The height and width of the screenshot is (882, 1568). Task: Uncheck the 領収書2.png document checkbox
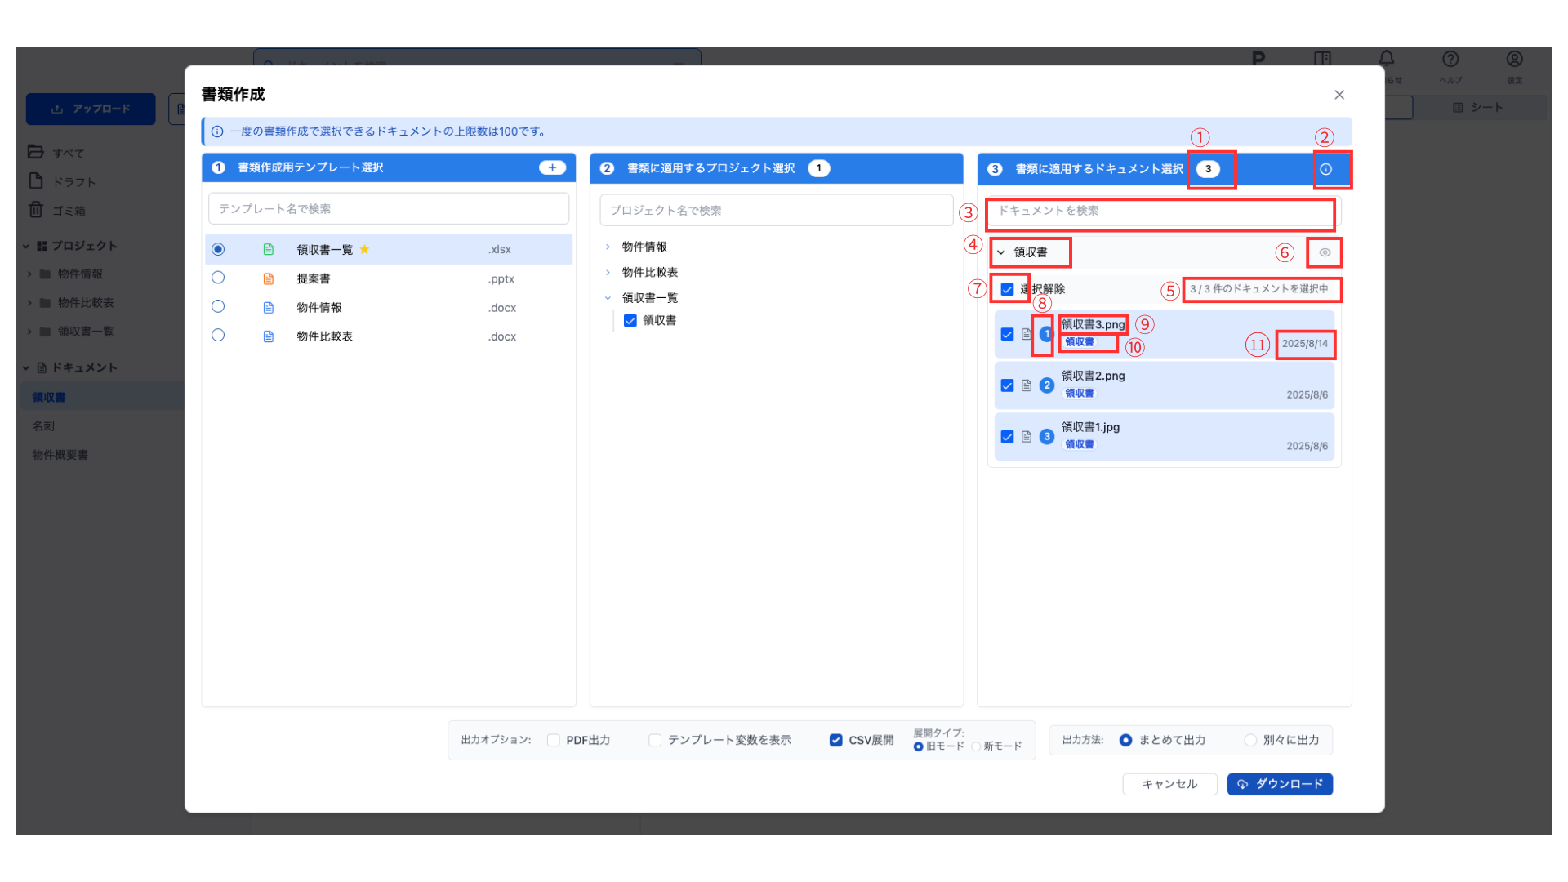tap(1007, 385)
